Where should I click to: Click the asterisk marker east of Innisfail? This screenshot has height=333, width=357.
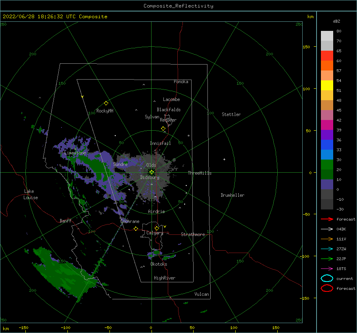188,136
